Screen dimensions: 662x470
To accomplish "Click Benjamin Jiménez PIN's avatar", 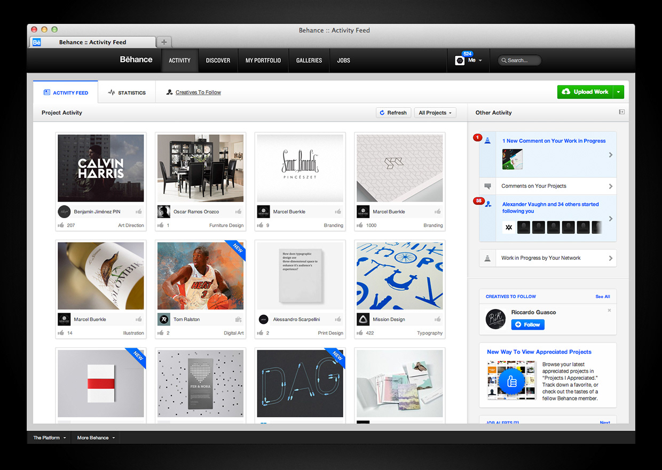I will (64, 211).
